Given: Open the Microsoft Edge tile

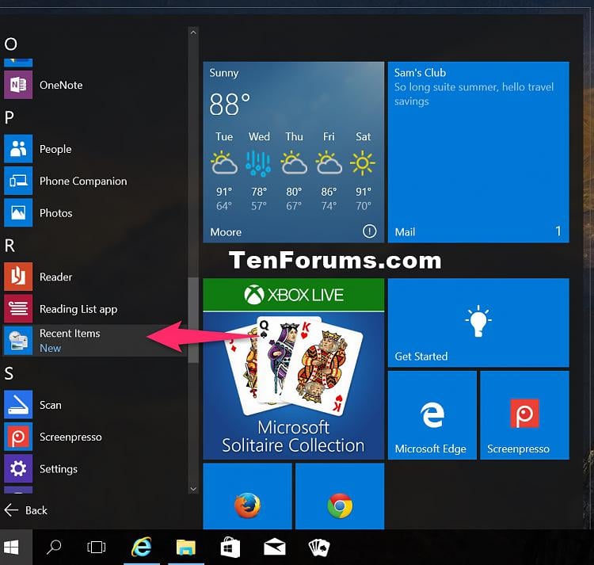Looking at the screenshot, I should pyautogui.click(x=432, y=415).
